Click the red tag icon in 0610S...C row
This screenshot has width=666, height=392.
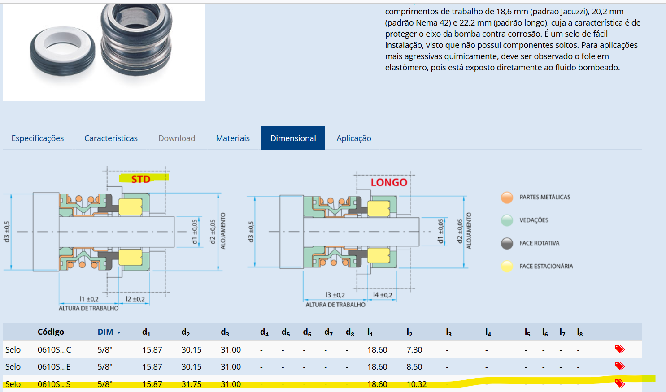click(x=620, y=349)
